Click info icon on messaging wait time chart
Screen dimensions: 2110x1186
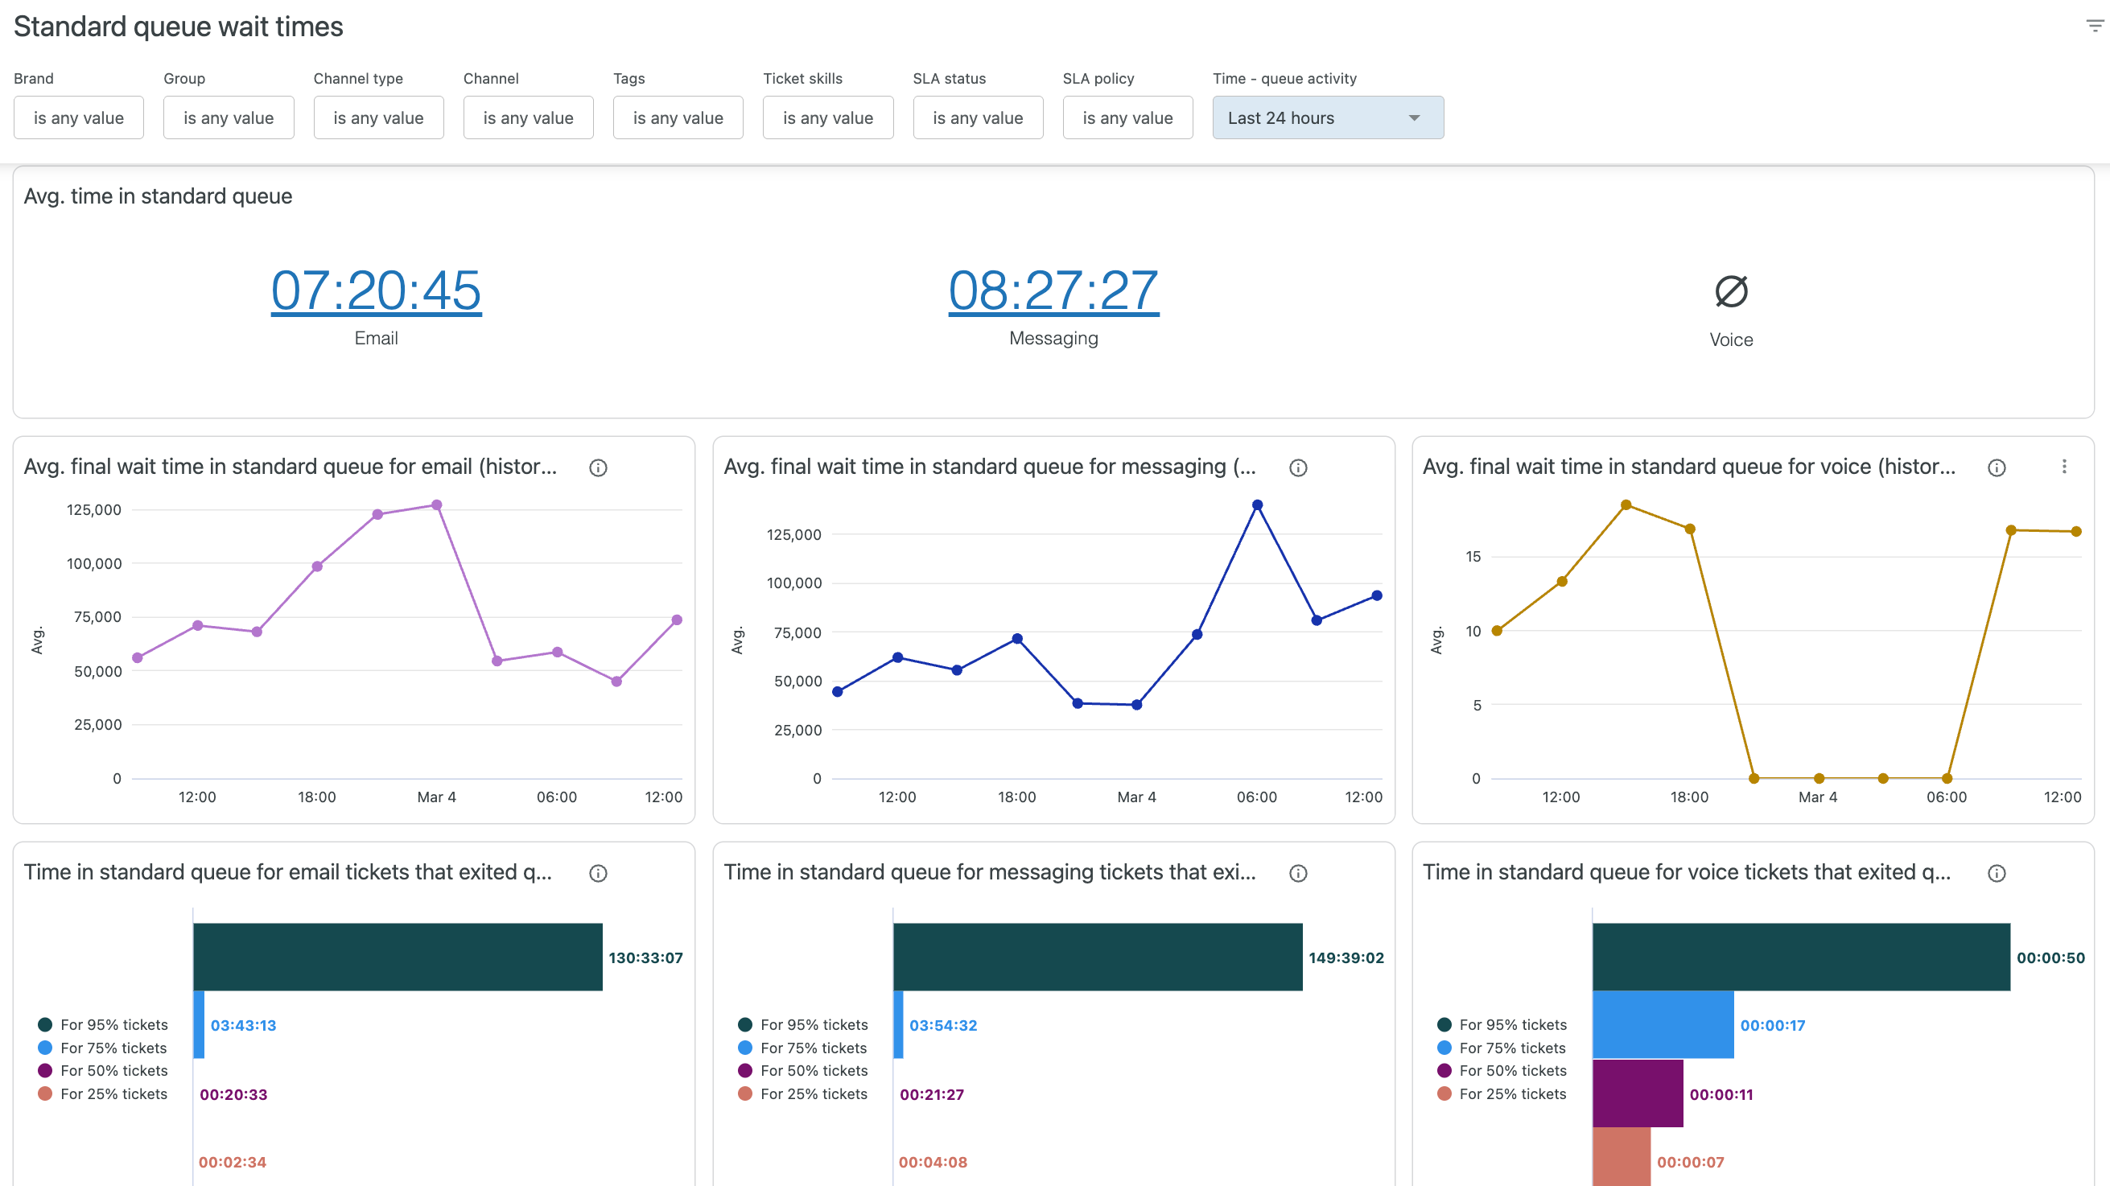pyautogui.click(x=1297, y=467)
